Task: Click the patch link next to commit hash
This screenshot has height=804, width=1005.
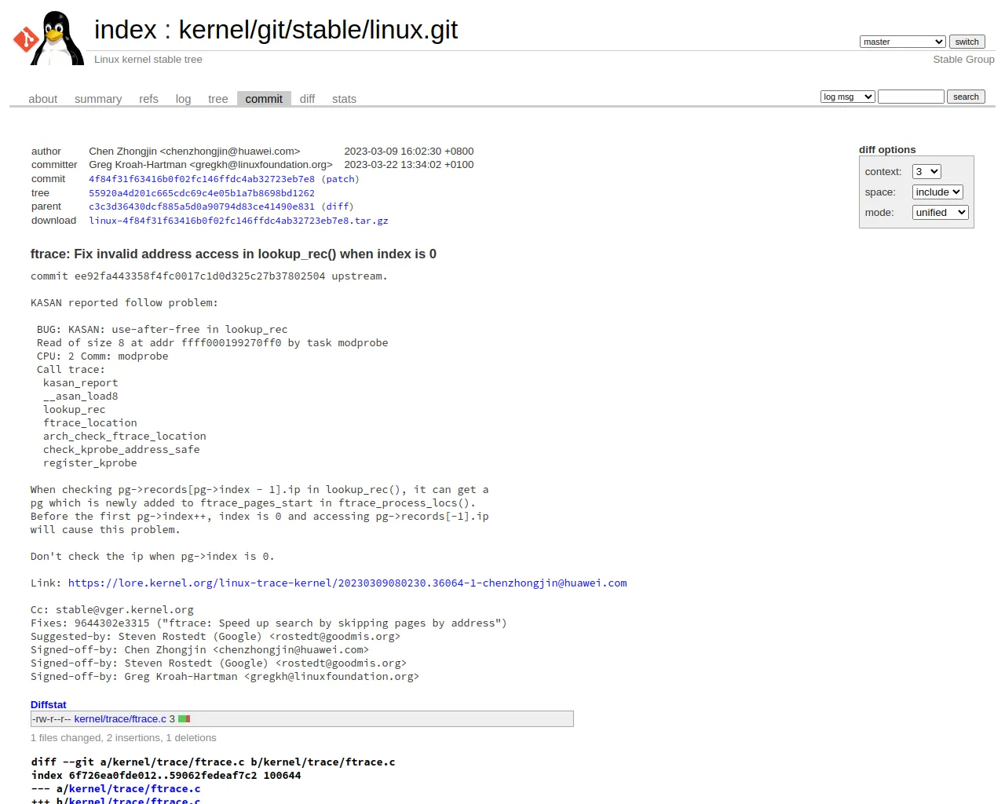Action: pyautogui.click(x=340, y=179)
